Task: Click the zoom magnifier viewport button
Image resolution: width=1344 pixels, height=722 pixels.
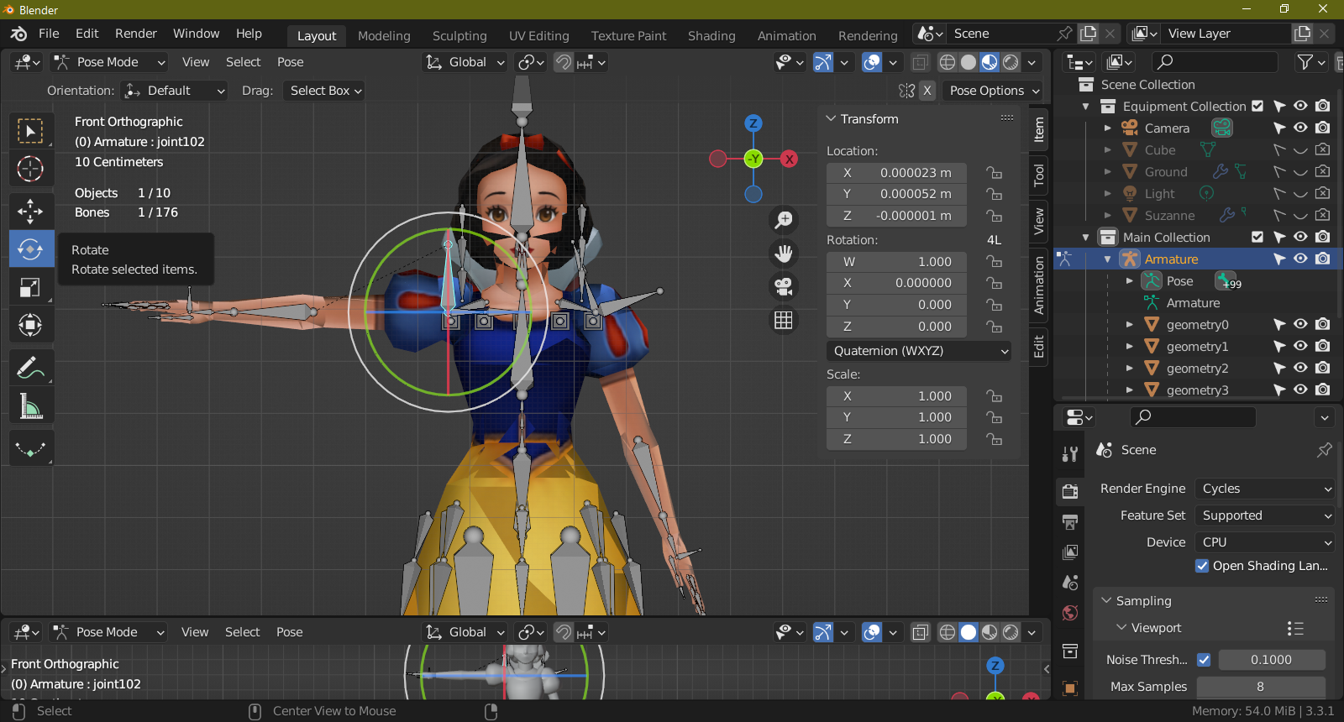Action: [784, 220]
